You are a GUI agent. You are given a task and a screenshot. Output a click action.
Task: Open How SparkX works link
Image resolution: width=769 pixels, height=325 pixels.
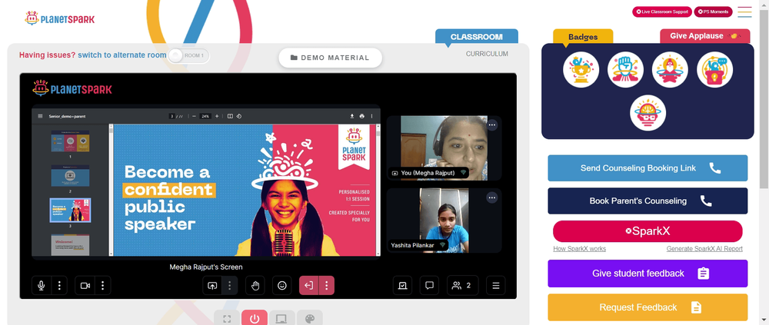tap(579, 249)
